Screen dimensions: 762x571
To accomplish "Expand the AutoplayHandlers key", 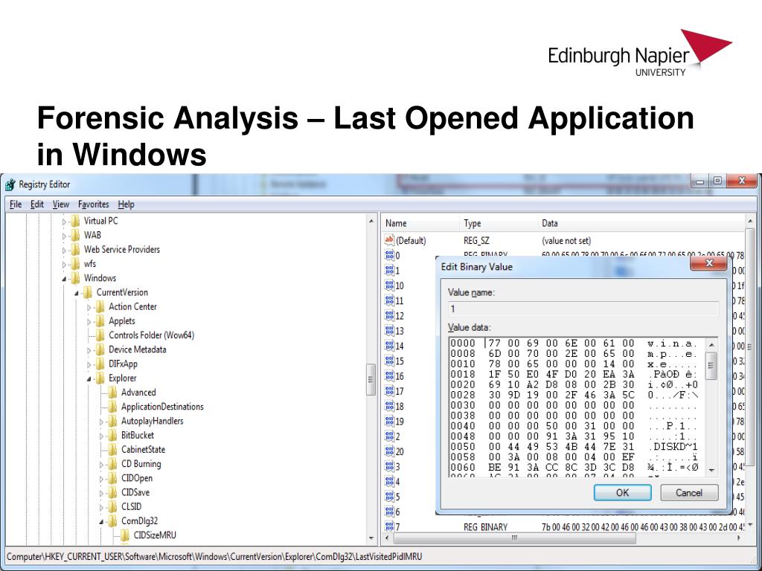I will pos(101,422).
